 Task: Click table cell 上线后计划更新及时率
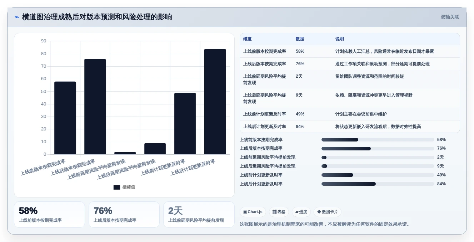265,127
